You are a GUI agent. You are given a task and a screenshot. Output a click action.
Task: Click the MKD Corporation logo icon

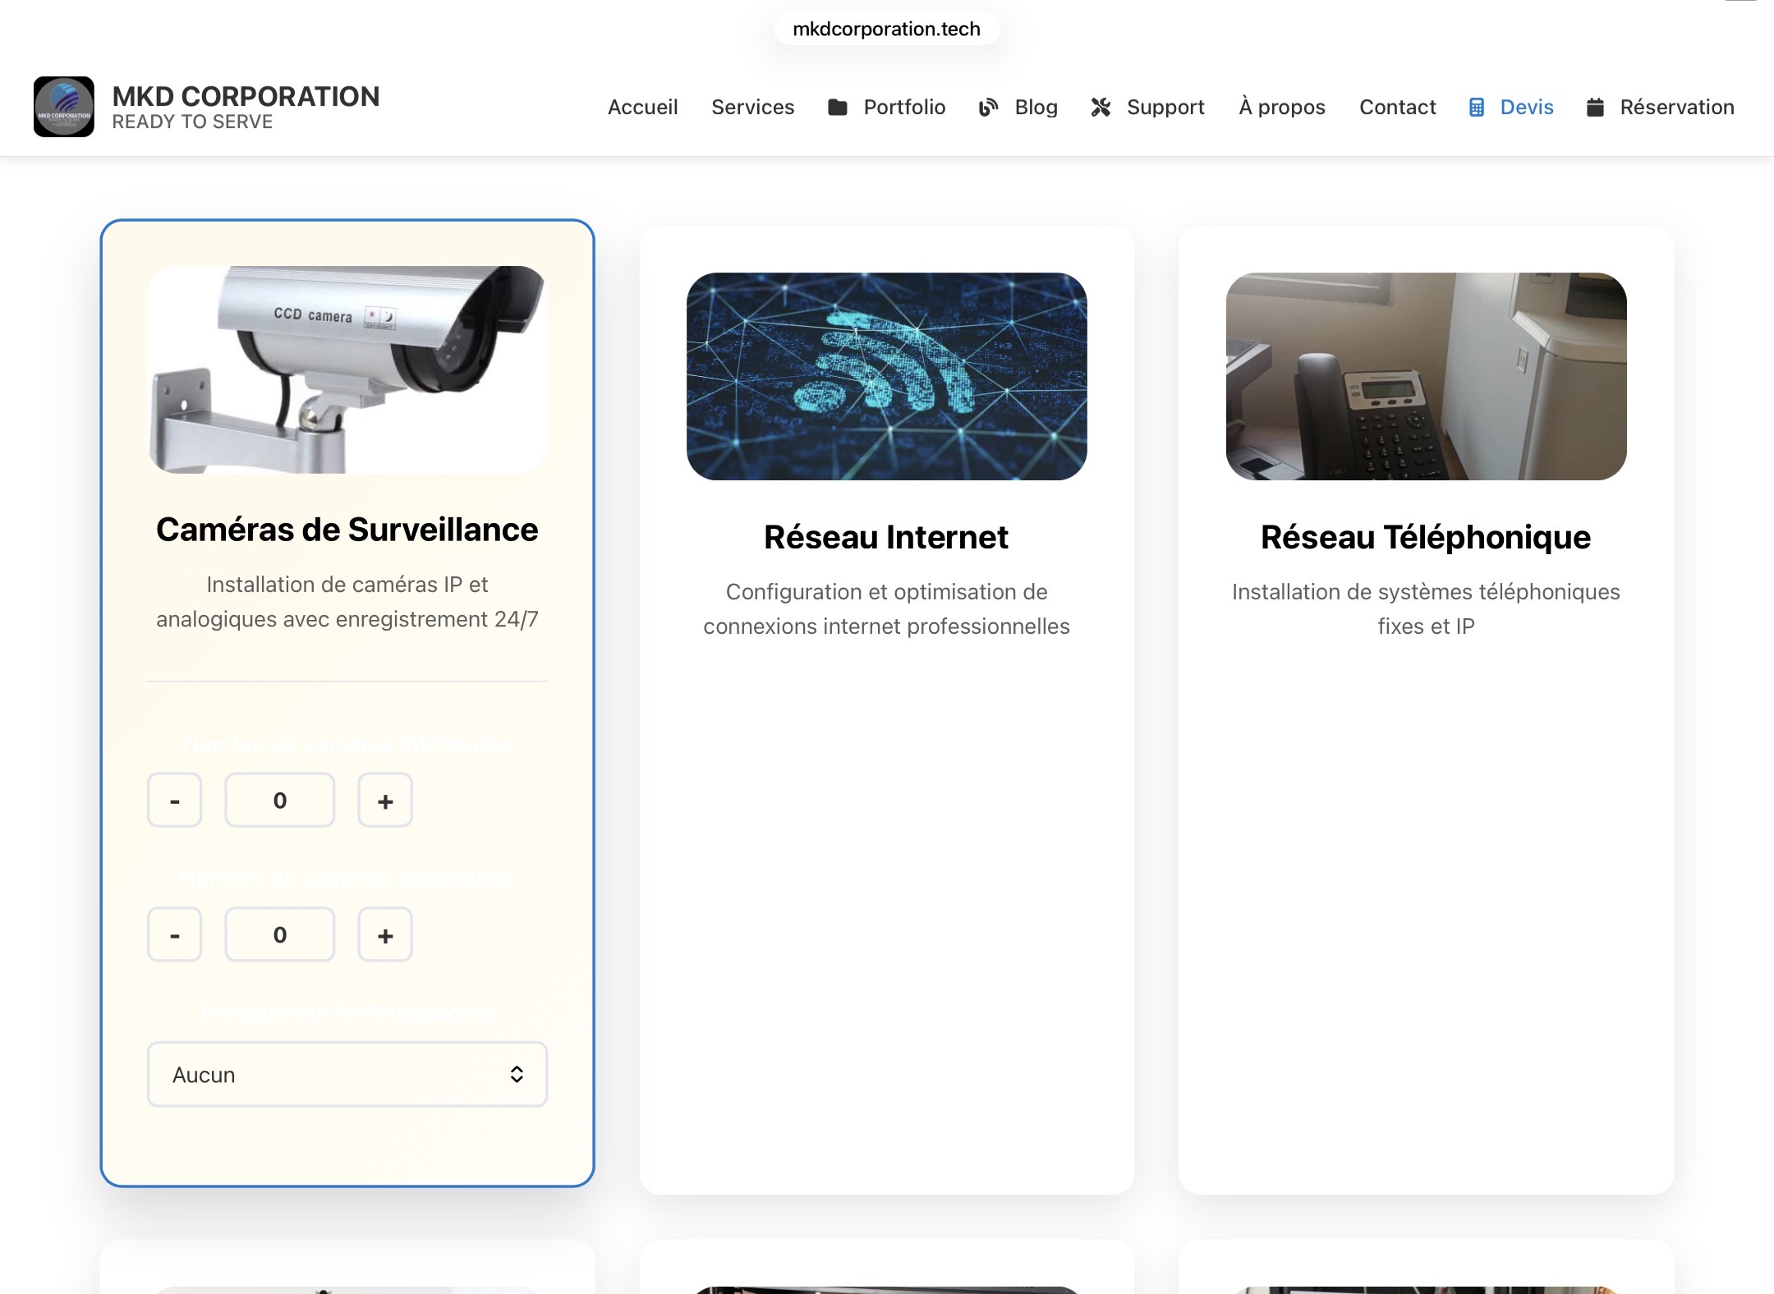[64, 107]
